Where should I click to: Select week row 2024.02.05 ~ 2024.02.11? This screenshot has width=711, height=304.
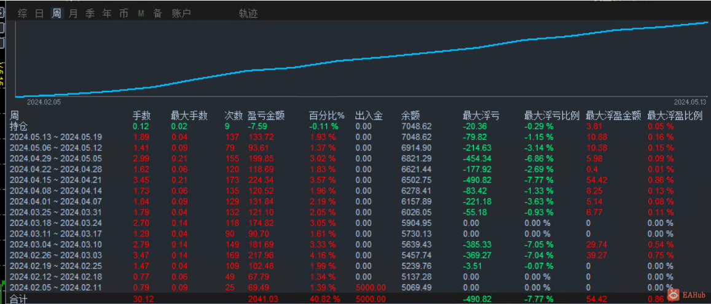click(x=355, y=287)
